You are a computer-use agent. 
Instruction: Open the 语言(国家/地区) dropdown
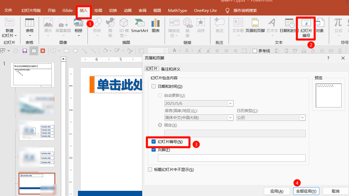pyautogui.click(x=230, y=117)
